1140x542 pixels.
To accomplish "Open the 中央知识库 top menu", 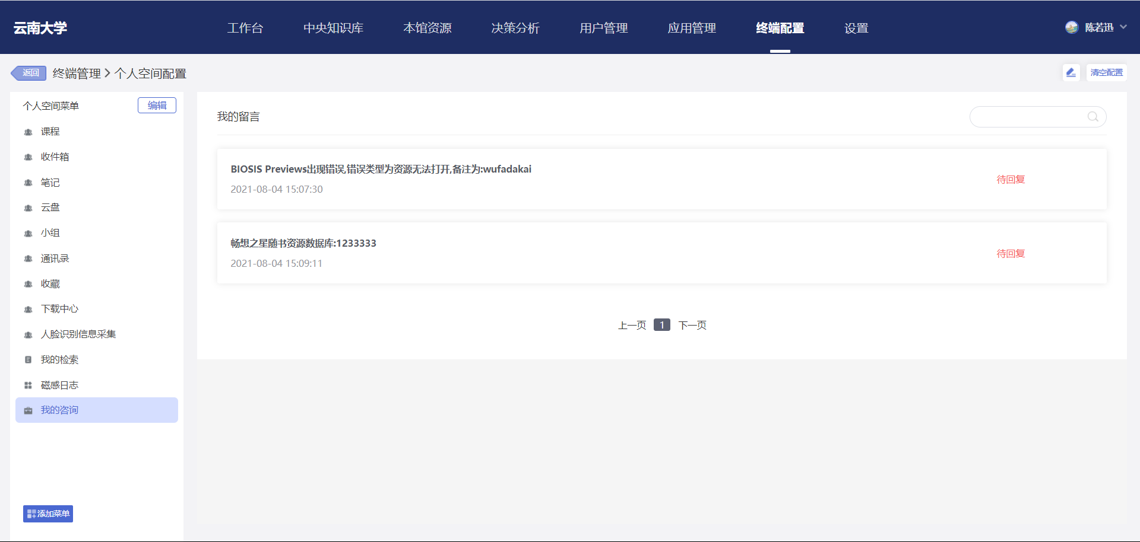I will pos(333,28).
